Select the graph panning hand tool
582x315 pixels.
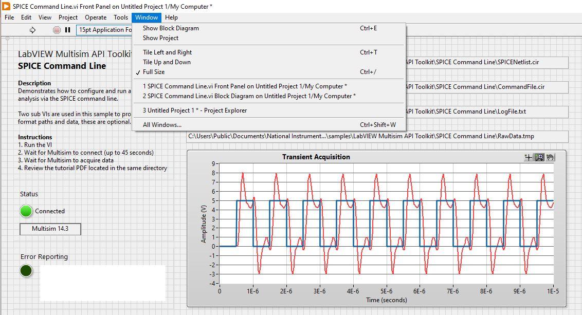(x=550, y=157)
